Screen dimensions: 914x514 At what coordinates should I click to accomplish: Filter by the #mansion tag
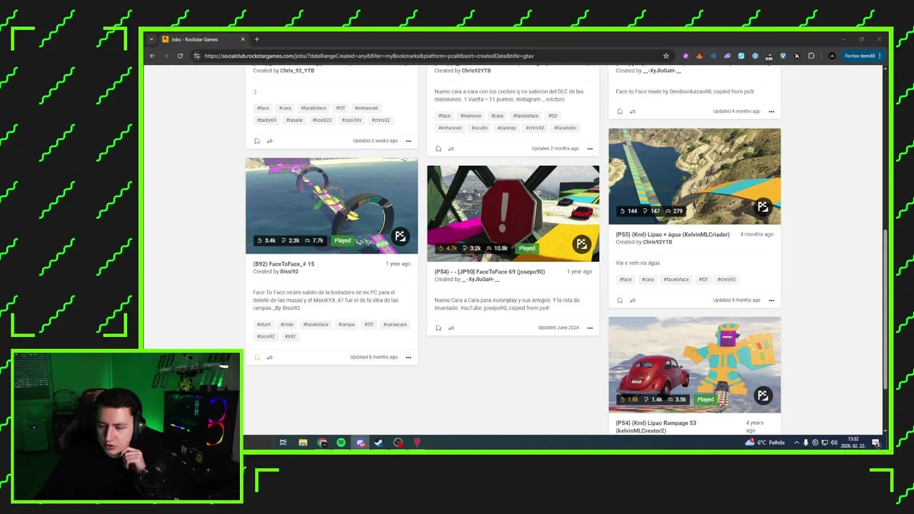(471, 116)
